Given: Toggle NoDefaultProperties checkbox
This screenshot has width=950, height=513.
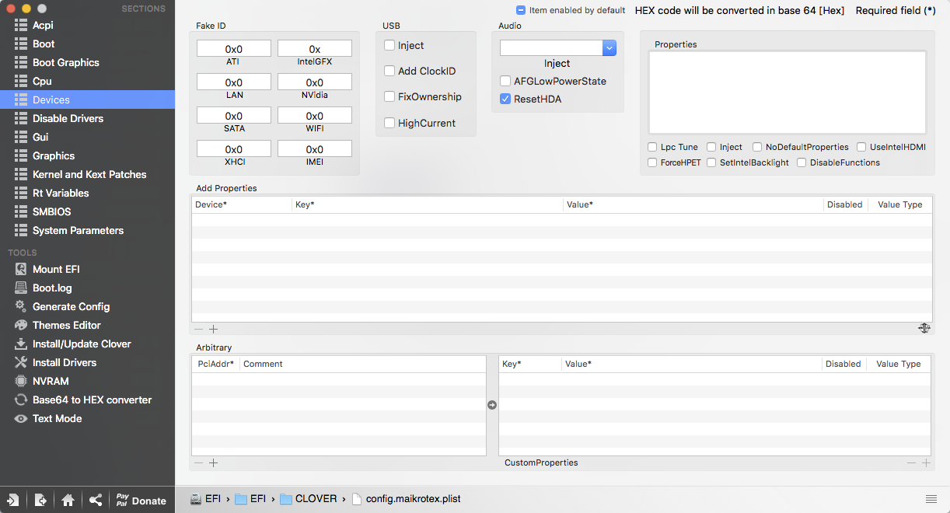Looking at the screenshot, I should click(757, 147).
